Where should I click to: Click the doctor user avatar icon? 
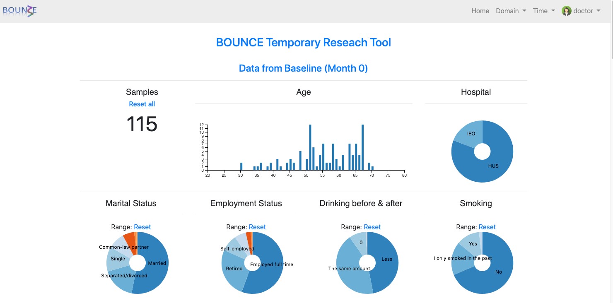coord(566,11)
